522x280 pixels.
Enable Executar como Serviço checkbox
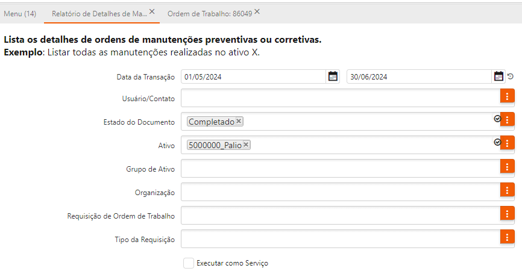point(189,263)
